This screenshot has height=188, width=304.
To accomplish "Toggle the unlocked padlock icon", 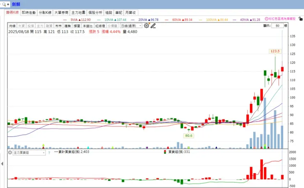I will (301, 19).
